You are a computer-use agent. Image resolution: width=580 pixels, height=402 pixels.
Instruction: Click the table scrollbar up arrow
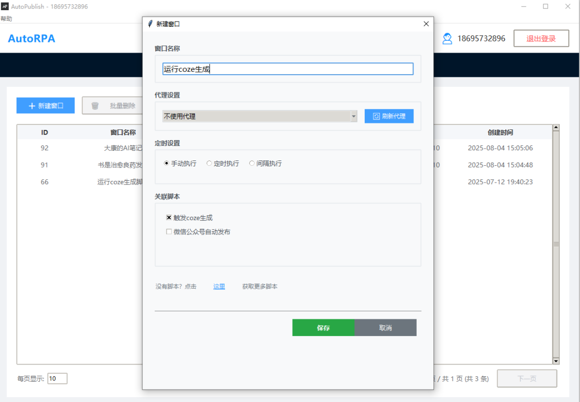[556, 128]
